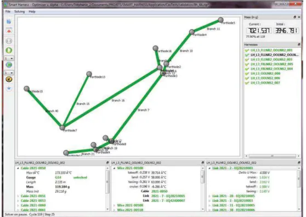Click checkmark beside LH_L3_OOLNS2_007 harness
The image size is (306, 217).
point(247,83)
